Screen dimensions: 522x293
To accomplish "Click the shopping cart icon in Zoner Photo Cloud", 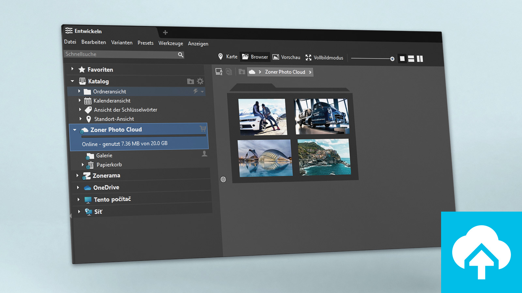I will click(203, 128).
